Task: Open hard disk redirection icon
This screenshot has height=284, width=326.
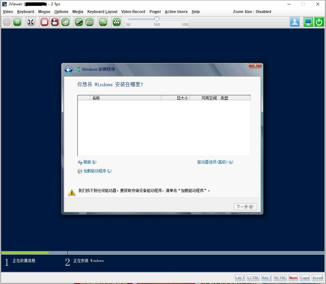Action: [x=44, y=22]
